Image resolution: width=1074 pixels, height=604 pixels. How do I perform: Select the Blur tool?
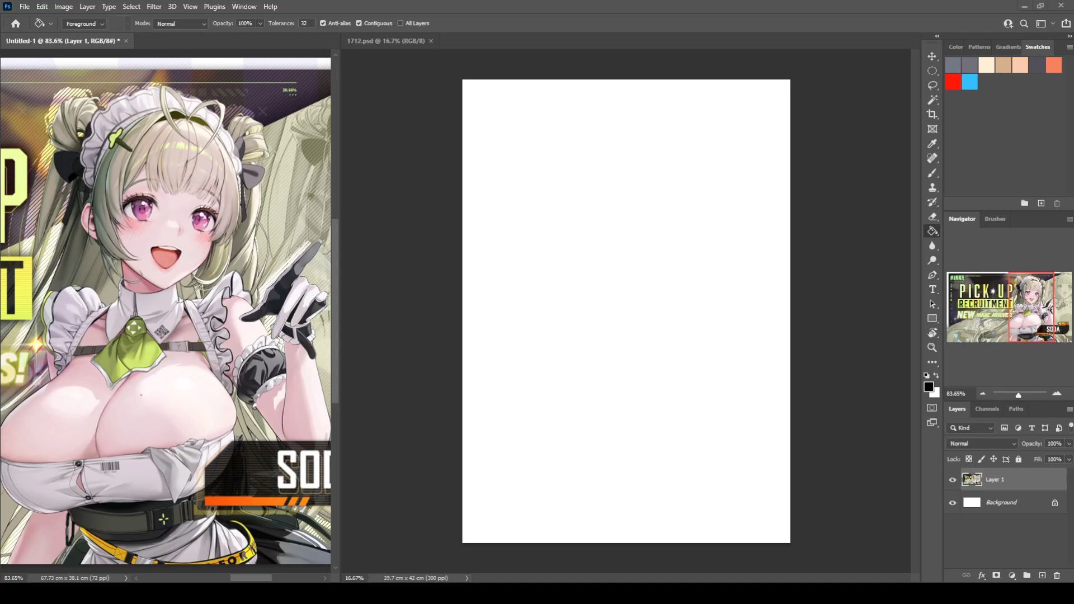pos(932,246)
